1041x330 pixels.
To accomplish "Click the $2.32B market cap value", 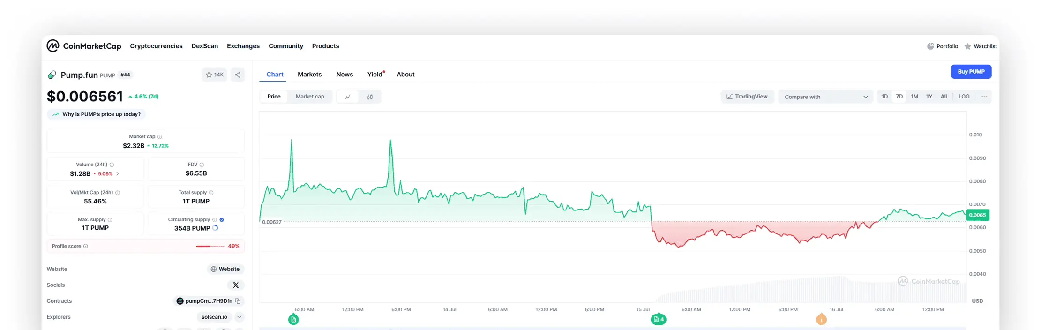I will (x=134, y=146).
